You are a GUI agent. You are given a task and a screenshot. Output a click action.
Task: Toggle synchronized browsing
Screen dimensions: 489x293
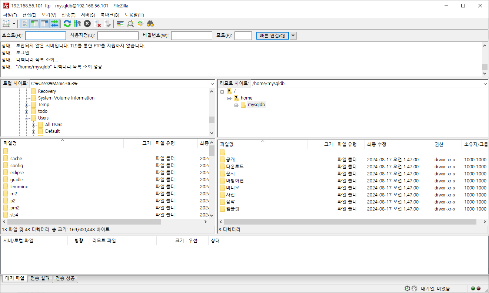click(140, 24)
